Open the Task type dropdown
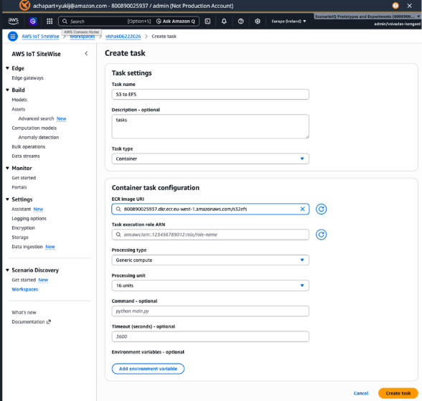Screen dimensions: 422x401 210,159
